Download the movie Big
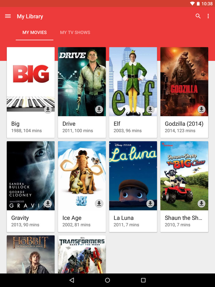215x287 pixels. [48, 109]
